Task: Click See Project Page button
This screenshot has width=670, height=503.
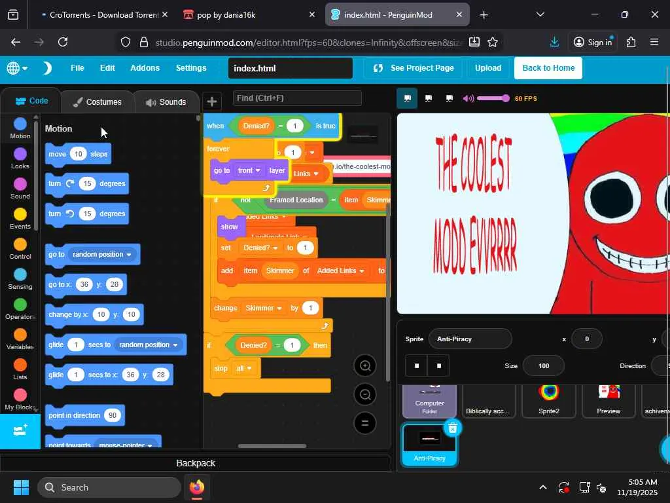Action: click(414, 68)
